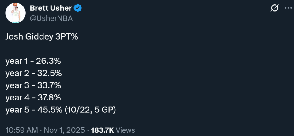Open Brett Usher's profile picture

pyautogui.click(x=15, y=13)
